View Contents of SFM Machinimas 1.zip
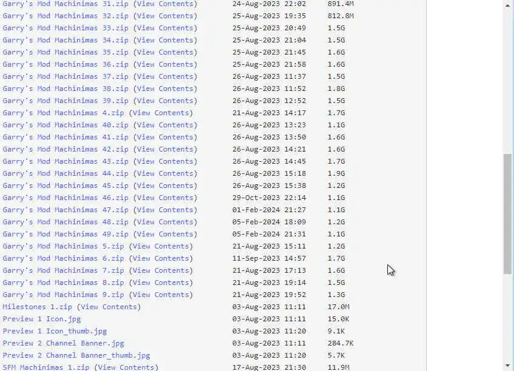This screenshot has height=371, width=514. coord(126,367)
